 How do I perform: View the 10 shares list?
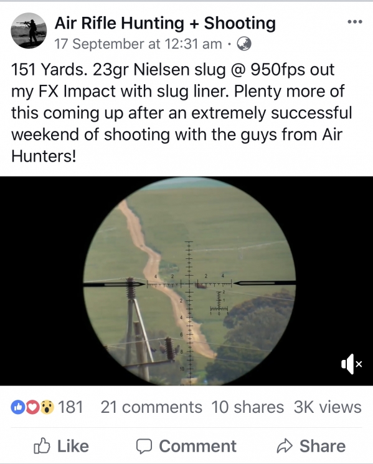(x=248, y=407)
